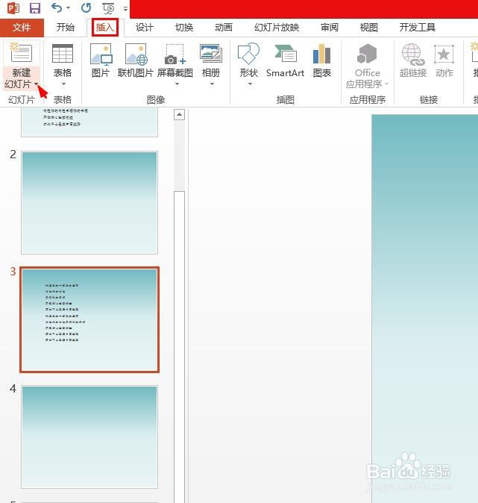The width and height of the screenshot is (478, 503).
Task: Go to the 幻灯片放映 (Slide Show) tab
Action: [277, 28]
